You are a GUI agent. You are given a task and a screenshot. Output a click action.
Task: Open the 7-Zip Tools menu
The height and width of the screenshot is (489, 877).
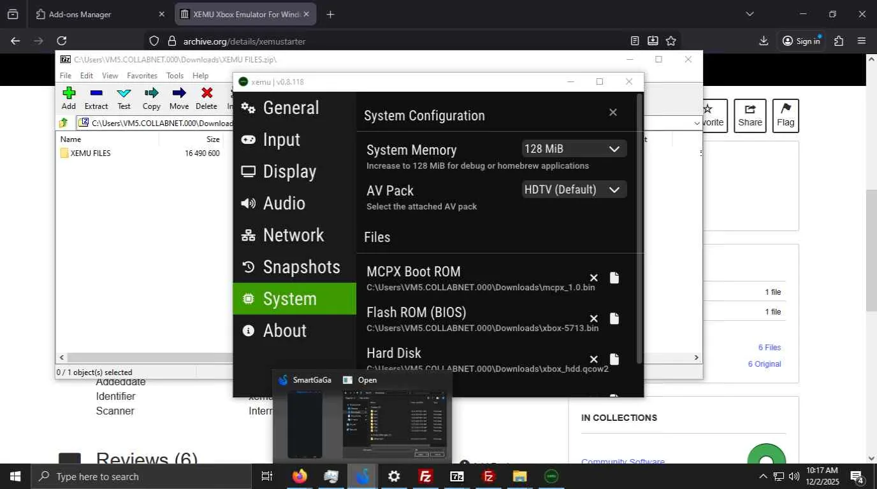[175, 75]
